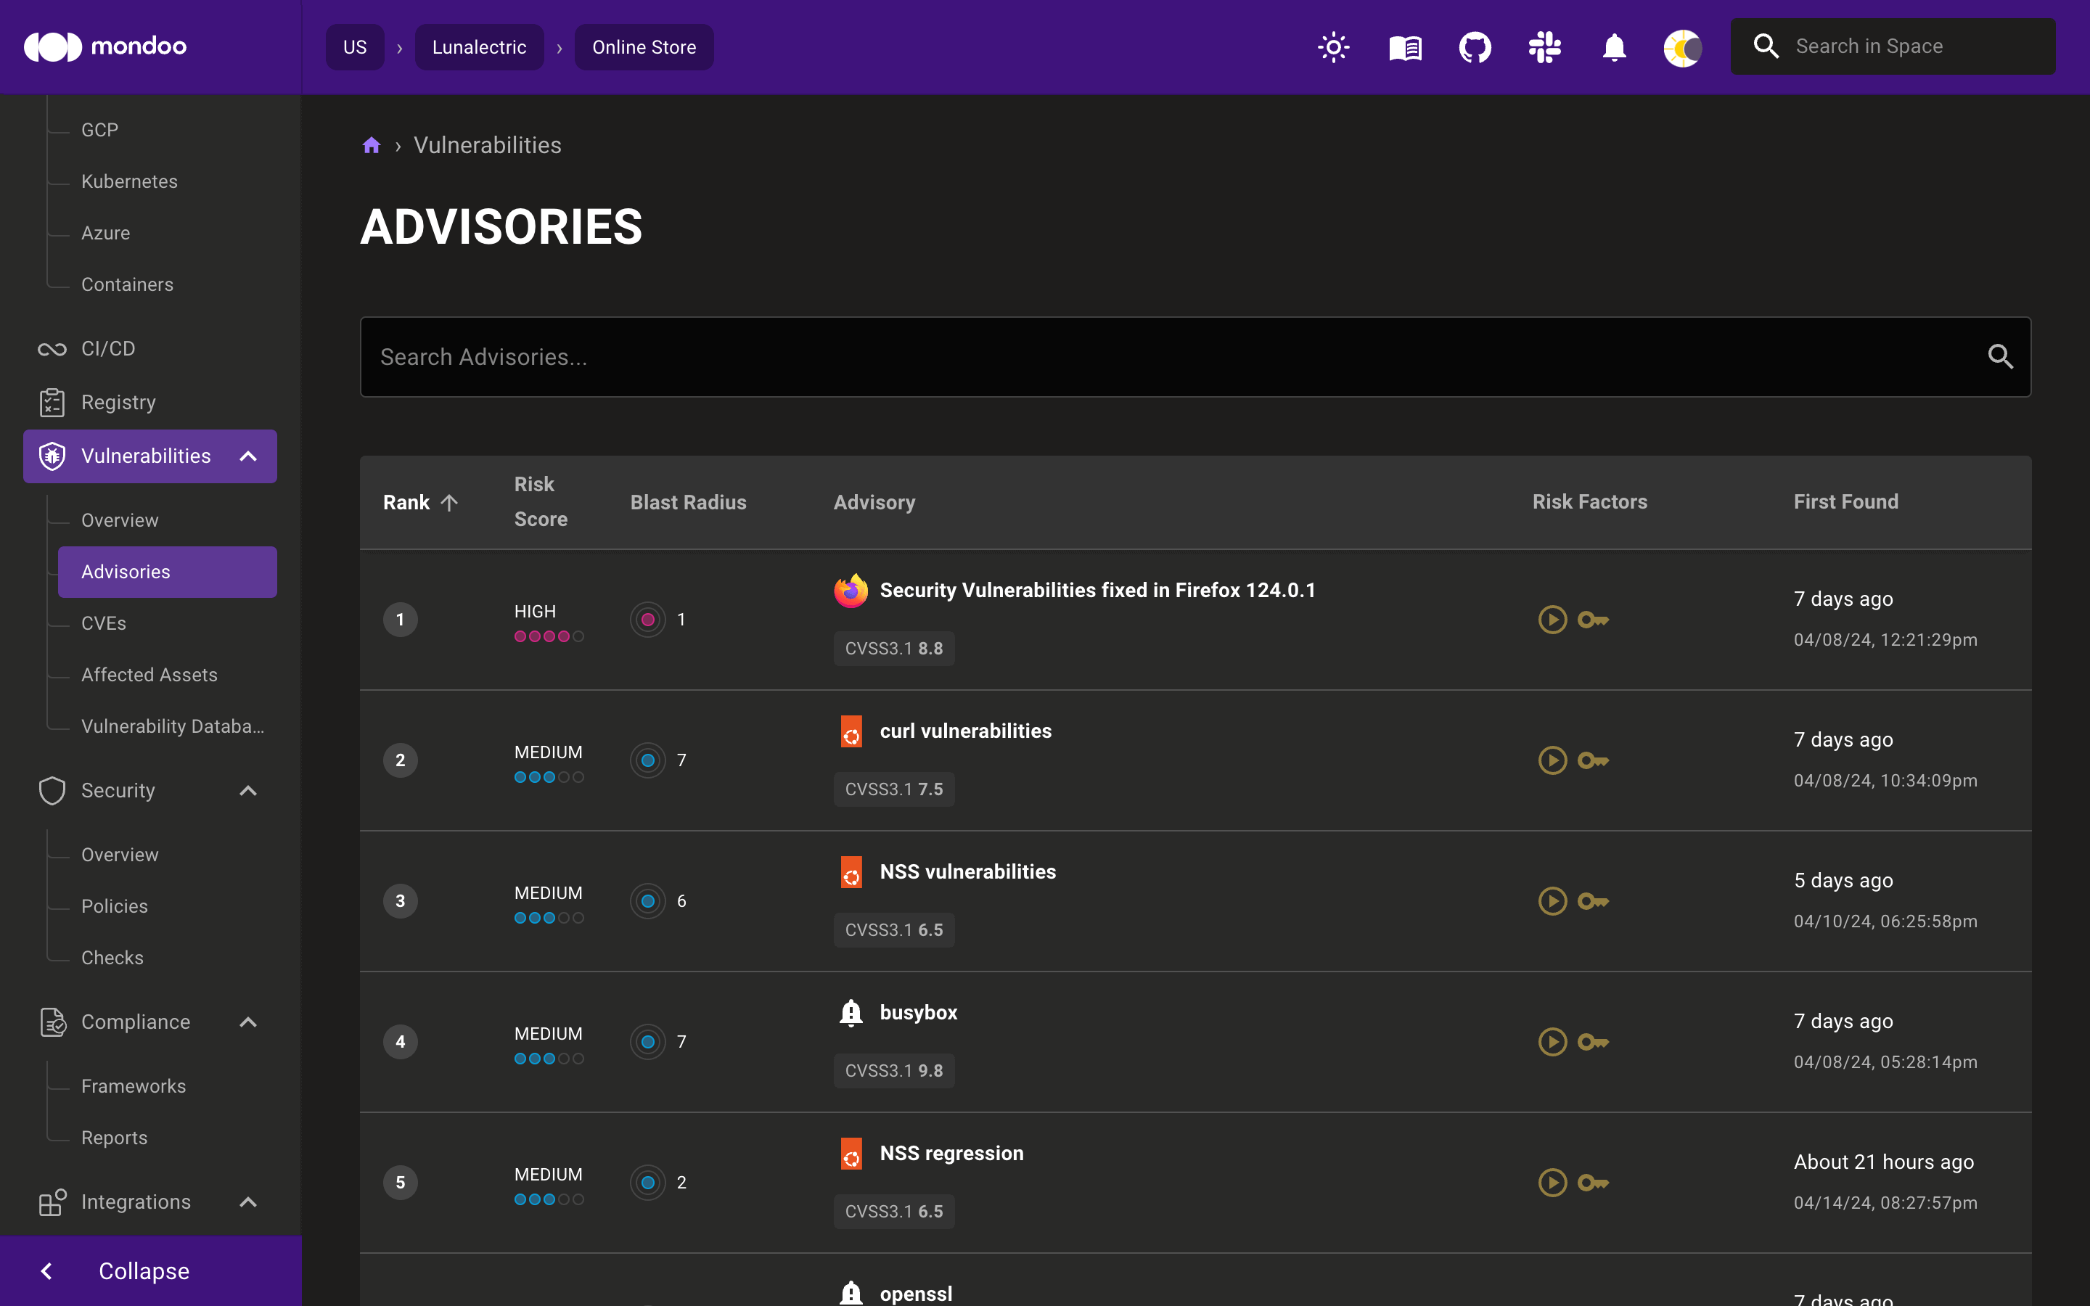The image size is (2090, 1306).
Task: Check notifications via the bell icon
Action: coord(1614,46)
